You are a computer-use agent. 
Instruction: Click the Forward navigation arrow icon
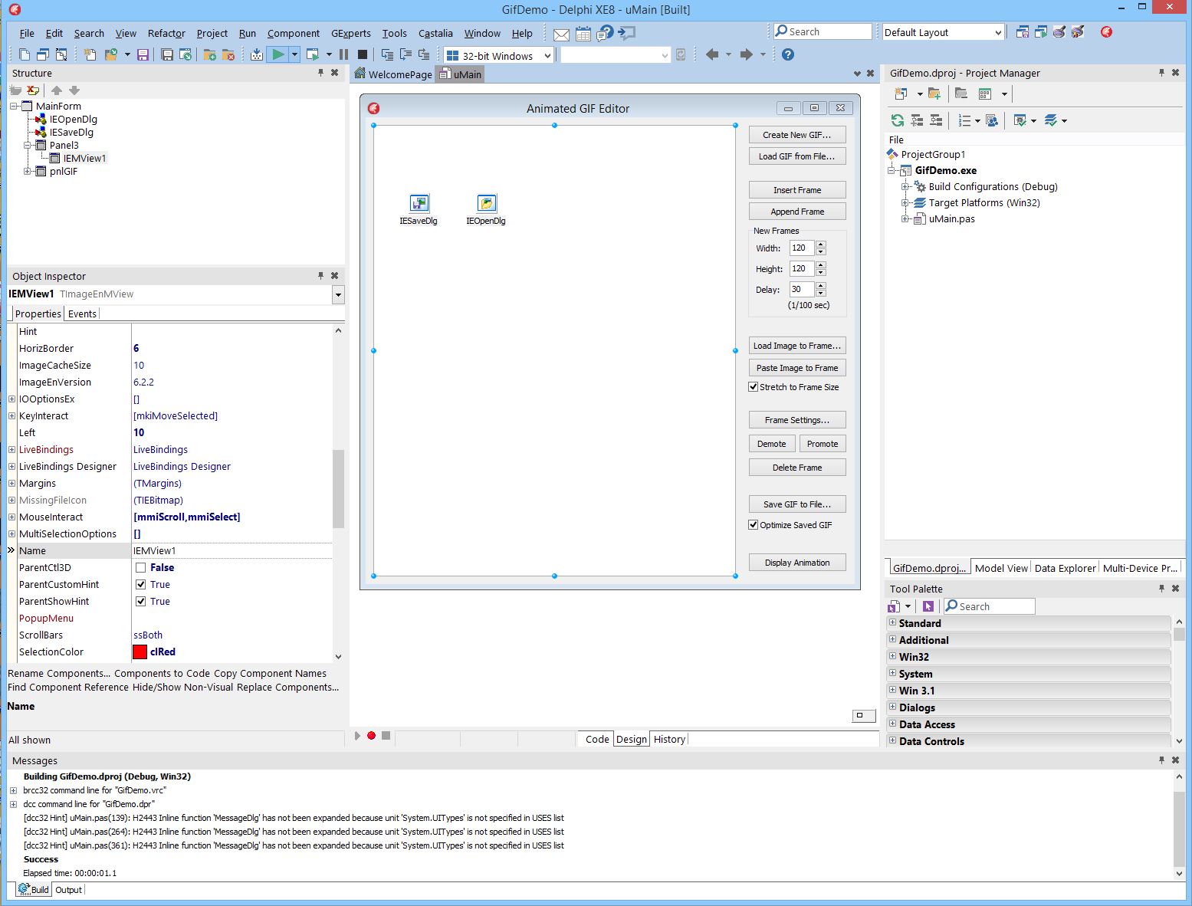(746, 54)
